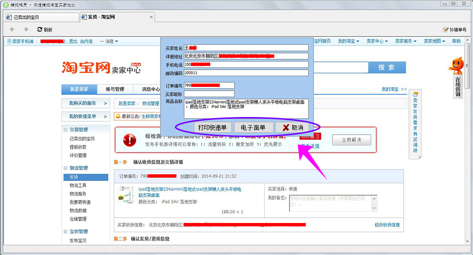Screen dimensions: 473x255
Task: Open 提前收款 in sidebar
Action: coord(78,147)
